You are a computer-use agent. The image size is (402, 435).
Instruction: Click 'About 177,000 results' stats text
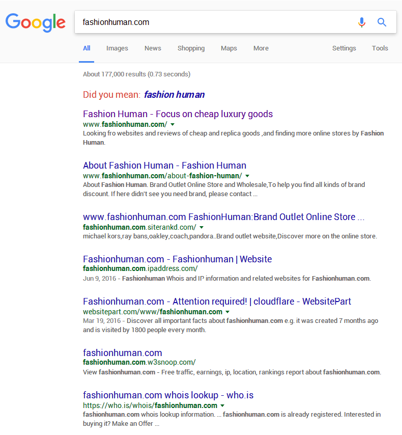[x=136, y=74]
